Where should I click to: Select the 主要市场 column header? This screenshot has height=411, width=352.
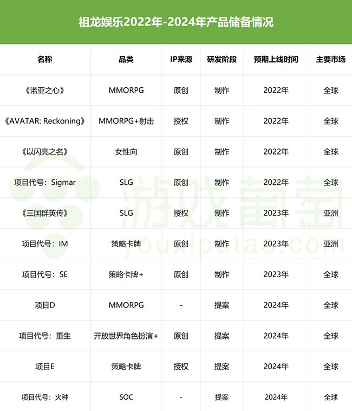coord(330,60)
